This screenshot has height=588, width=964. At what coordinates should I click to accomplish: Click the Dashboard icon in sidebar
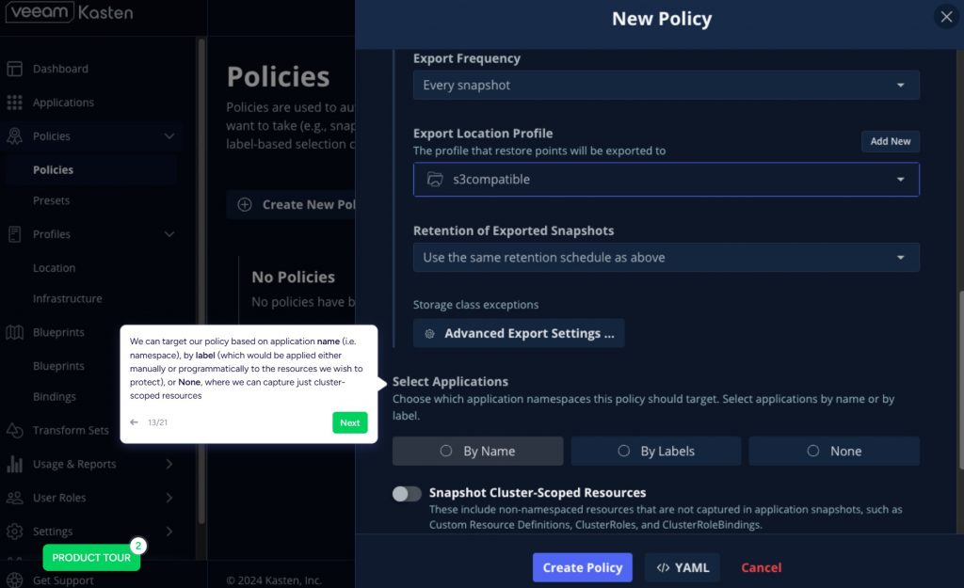click(x=15, y=69)
